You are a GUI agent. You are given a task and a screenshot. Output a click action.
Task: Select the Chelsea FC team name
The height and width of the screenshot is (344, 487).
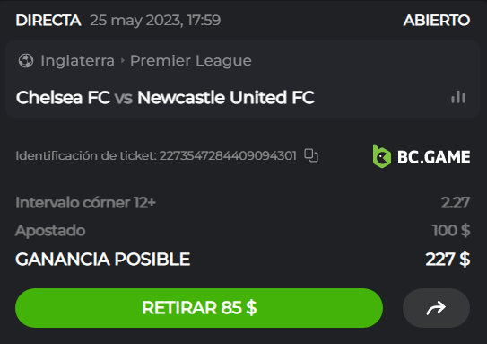(63, 97)
